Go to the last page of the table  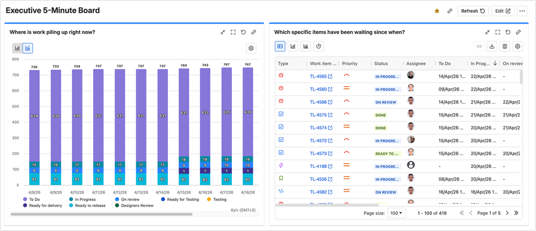516,213
